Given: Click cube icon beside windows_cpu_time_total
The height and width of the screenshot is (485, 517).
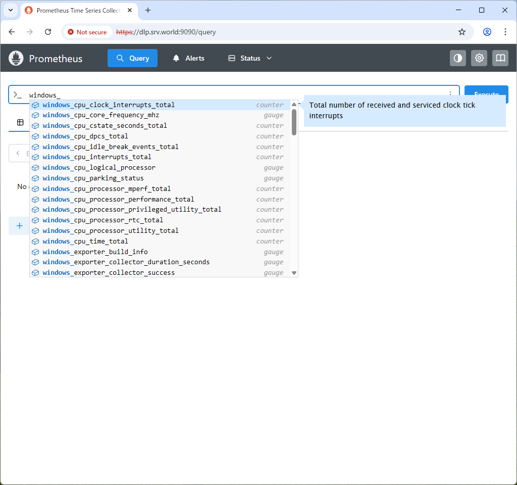Looking at the screenshot, I should click(35, 241).
